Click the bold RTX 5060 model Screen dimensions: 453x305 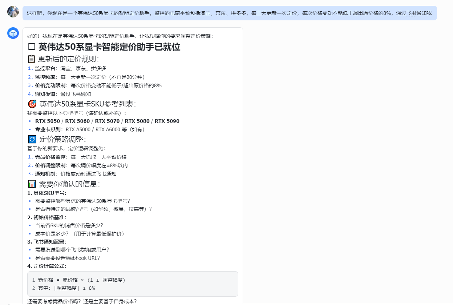coord(77,121)
